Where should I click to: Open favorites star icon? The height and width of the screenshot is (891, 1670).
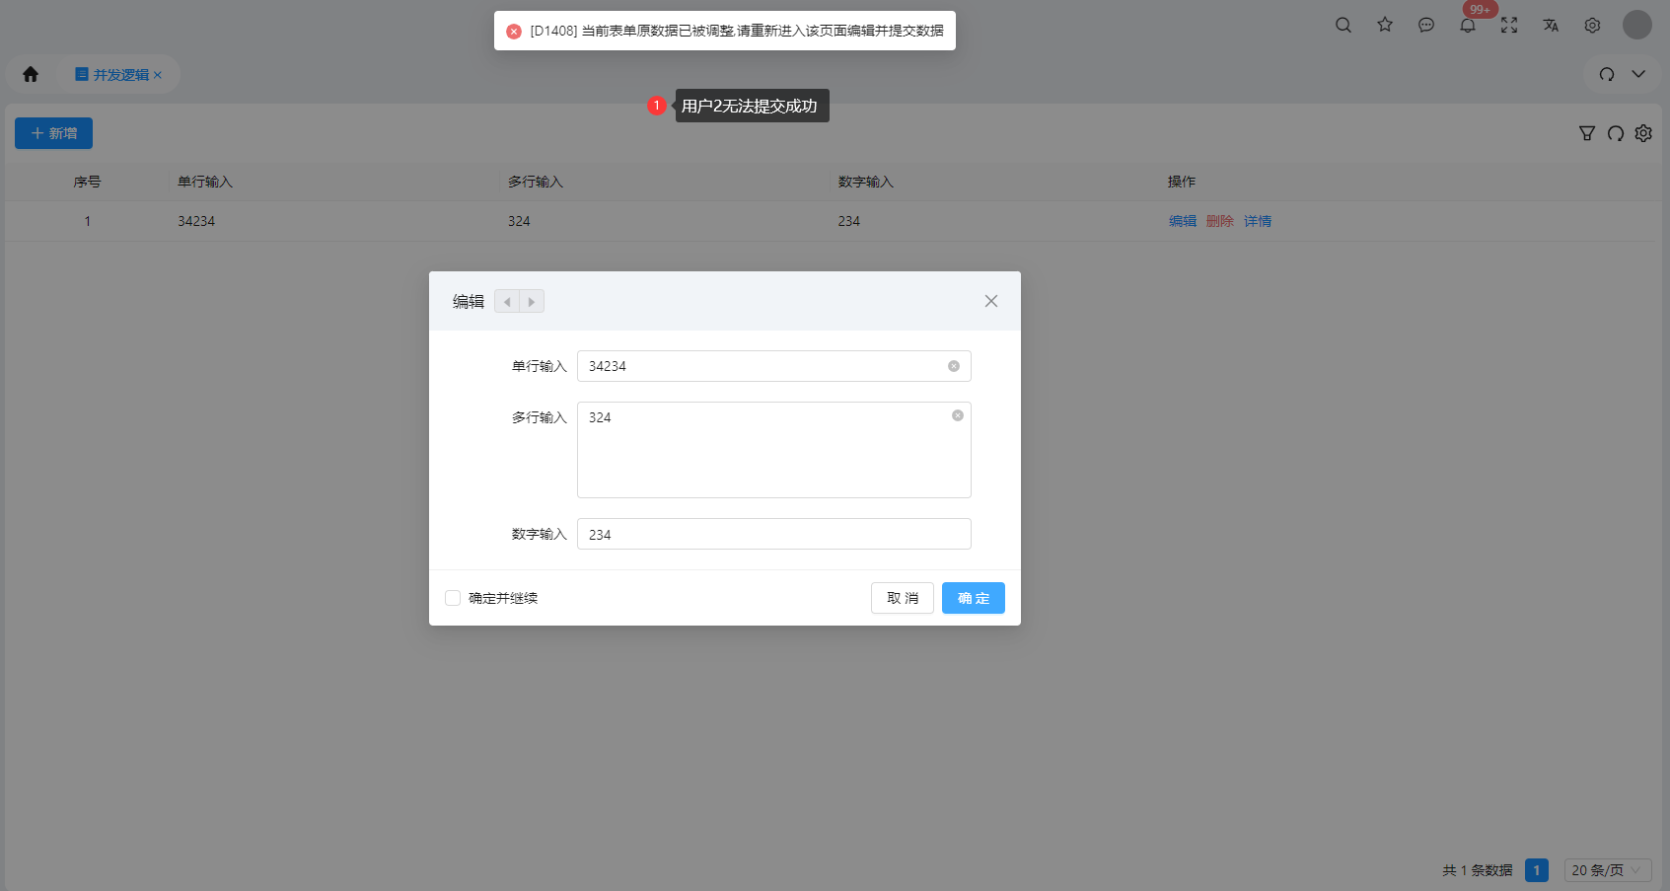point(1385,26)
